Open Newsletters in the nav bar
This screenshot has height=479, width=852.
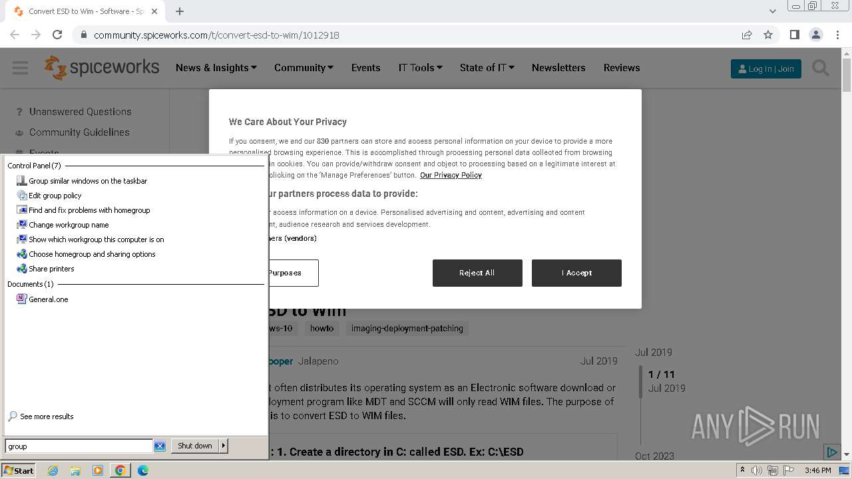558,68
